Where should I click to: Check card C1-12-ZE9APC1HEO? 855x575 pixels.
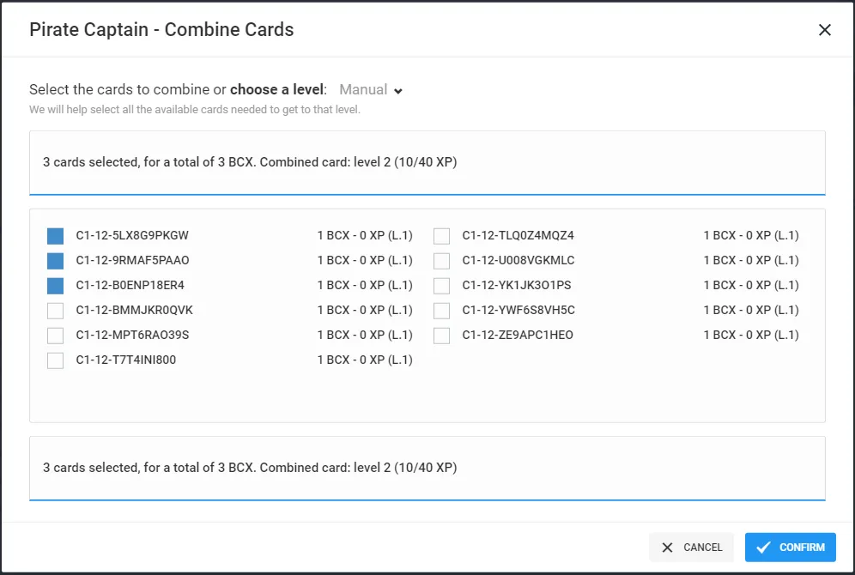(x=442, y=336)
